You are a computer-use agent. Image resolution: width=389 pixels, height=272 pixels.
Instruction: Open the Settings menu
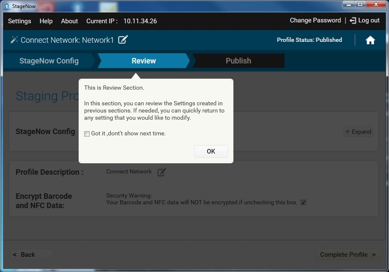(x=19, y=21)
